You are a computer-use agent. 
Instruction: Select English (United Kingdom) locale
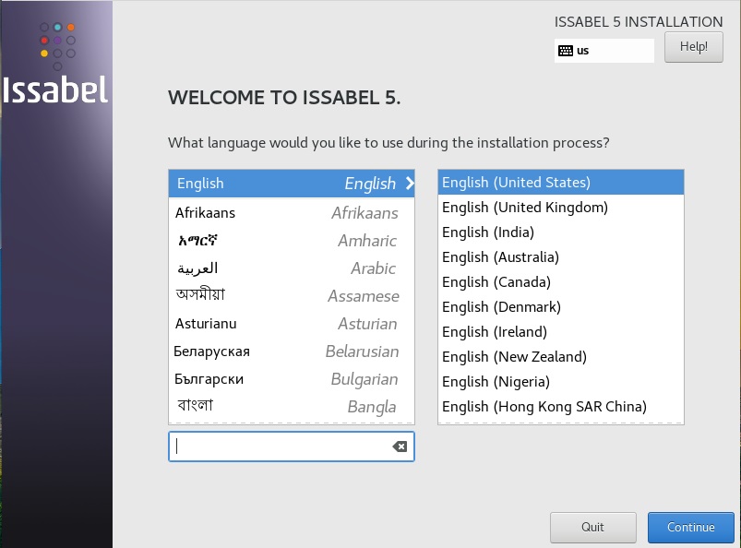(524, 207)
